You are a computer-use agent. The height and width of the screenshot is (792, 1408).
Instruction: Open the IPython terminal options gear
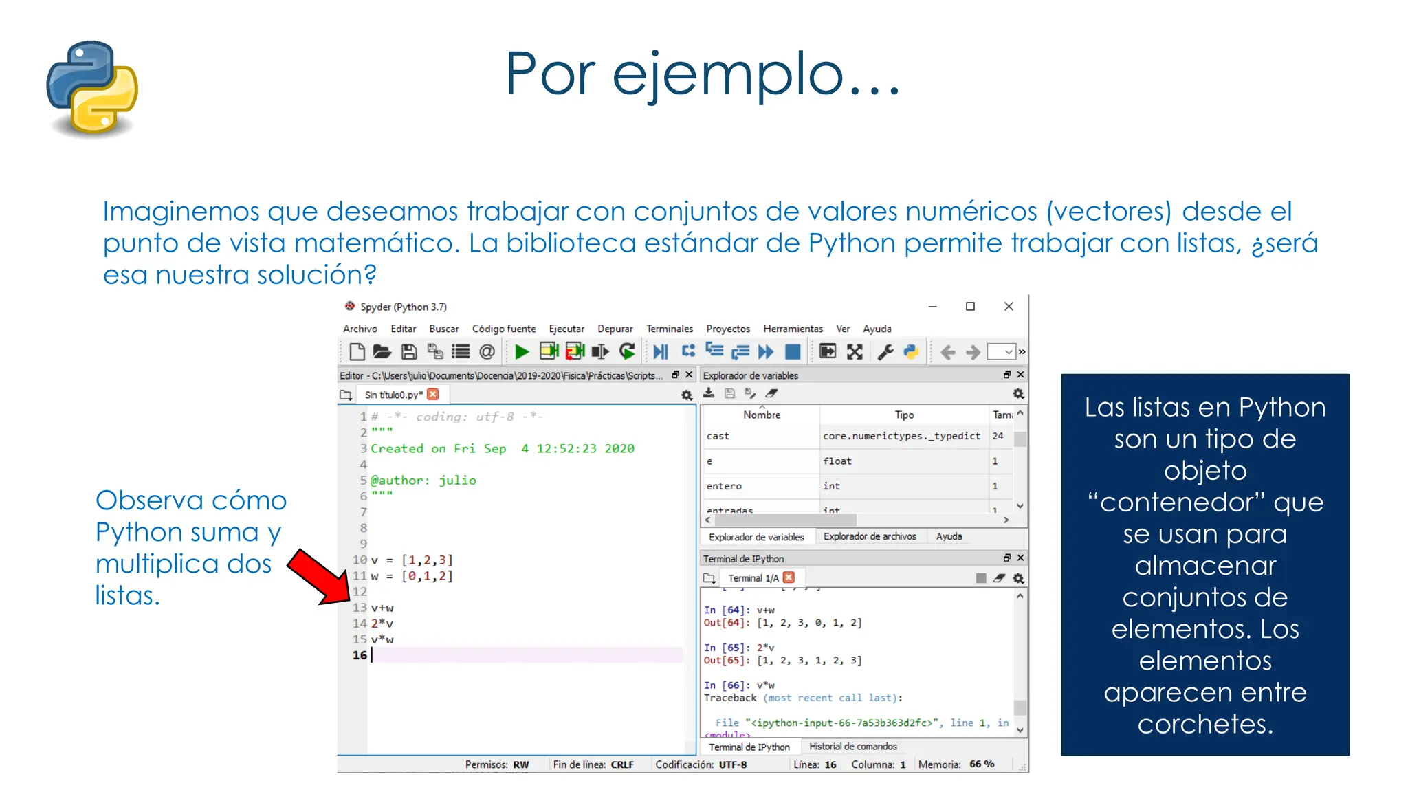click(1019, 578)
